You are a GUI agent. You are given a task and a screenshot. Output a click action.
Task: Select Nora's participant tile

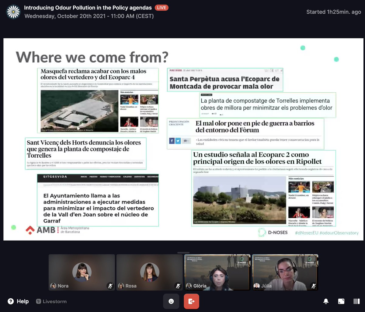[x=82, y=273]
